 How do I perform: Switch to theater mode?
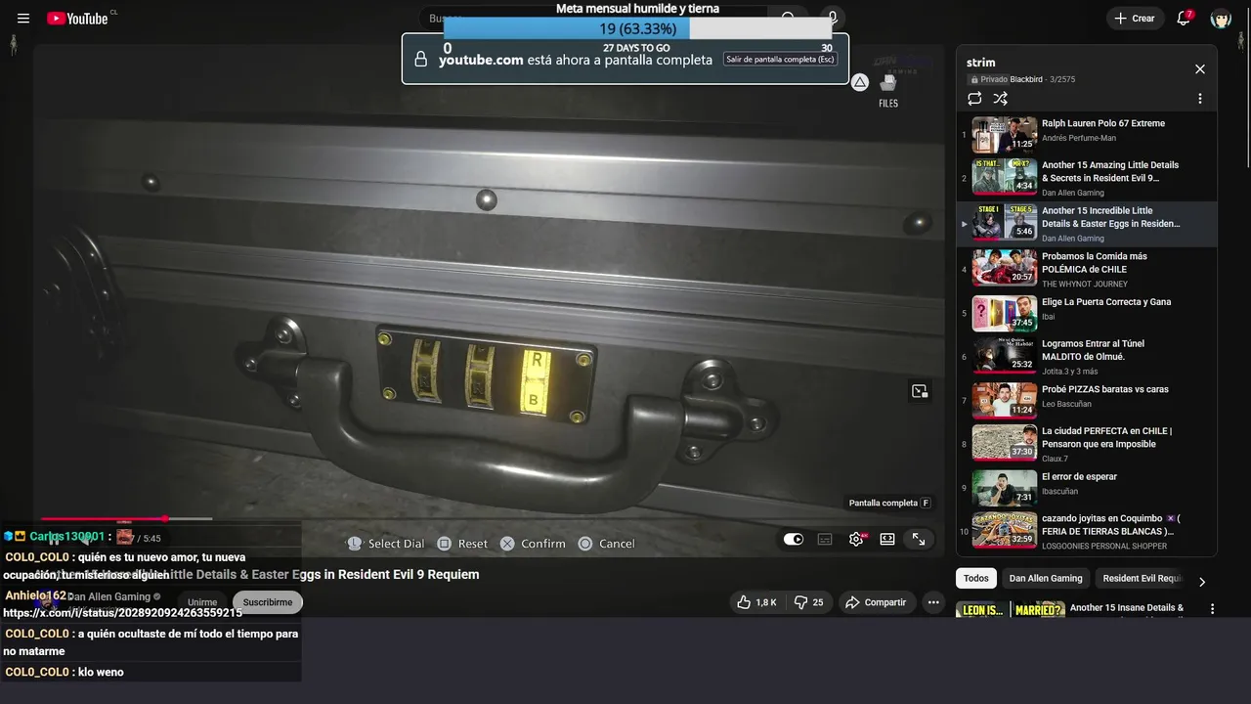887,539
